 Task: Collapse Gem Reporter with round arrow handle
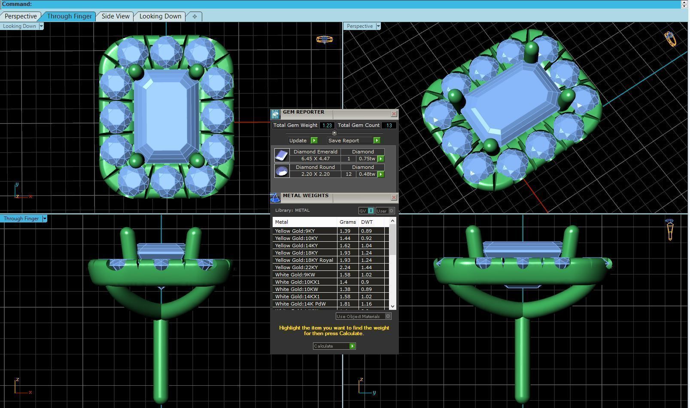coord(334,133)
